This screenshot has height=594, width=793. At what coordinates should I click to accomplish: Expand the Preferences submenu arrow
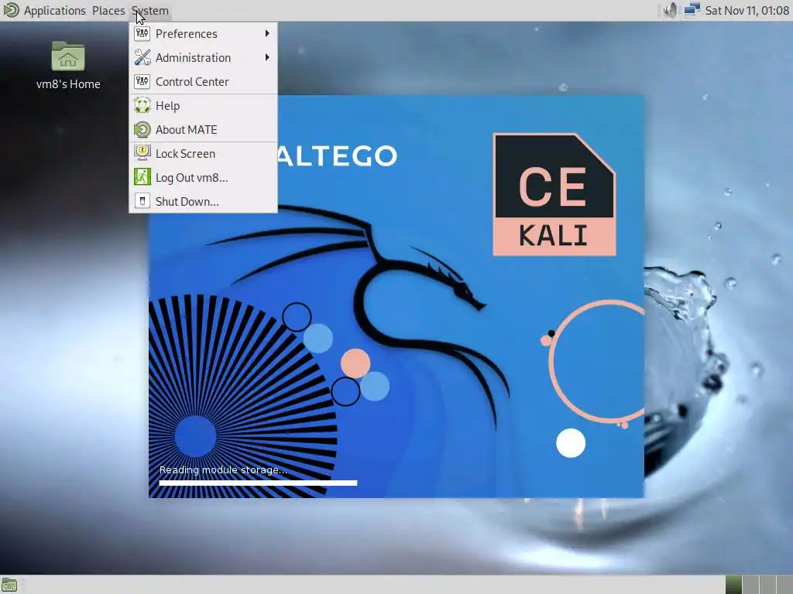(x=267, y=33)
